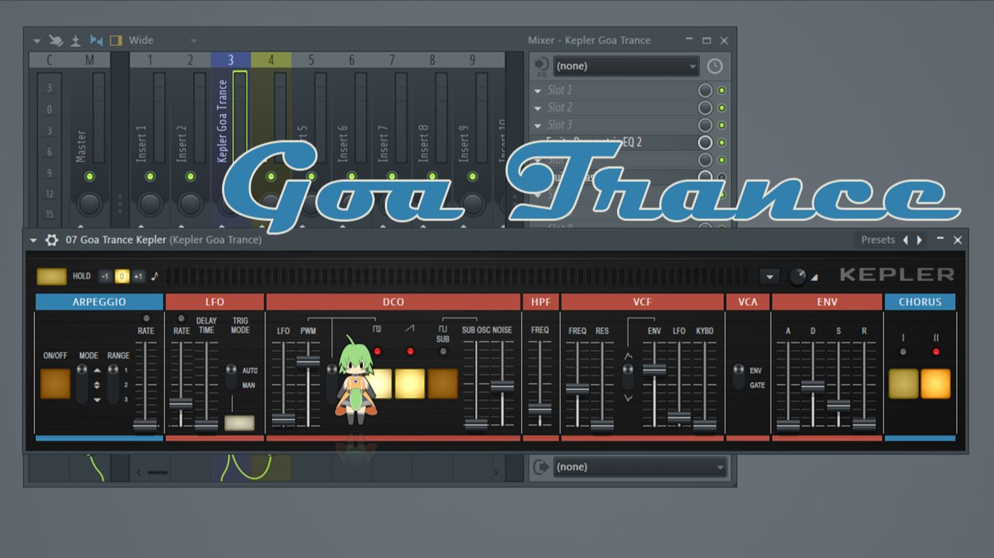Click the HPF FREQ slider
This screenshot has width=994, height=558.
click(540, 410)
